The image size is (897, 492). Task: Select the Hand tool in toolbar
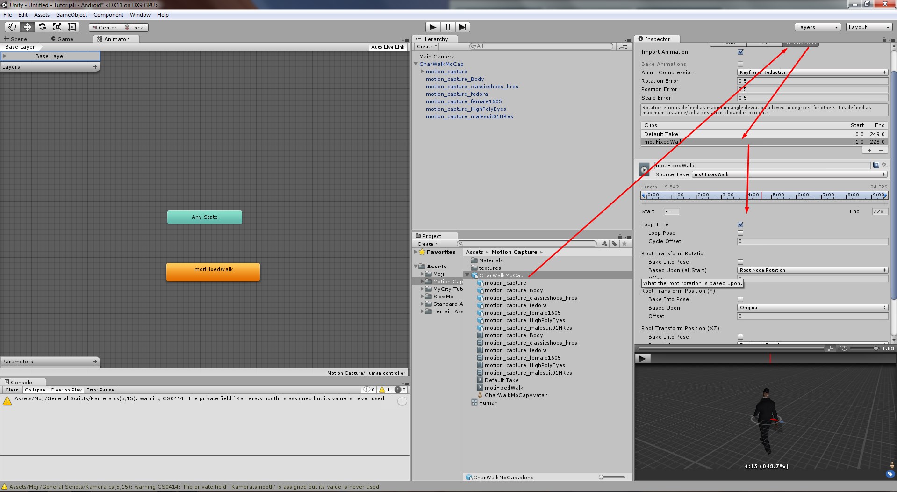coord(12,27)
